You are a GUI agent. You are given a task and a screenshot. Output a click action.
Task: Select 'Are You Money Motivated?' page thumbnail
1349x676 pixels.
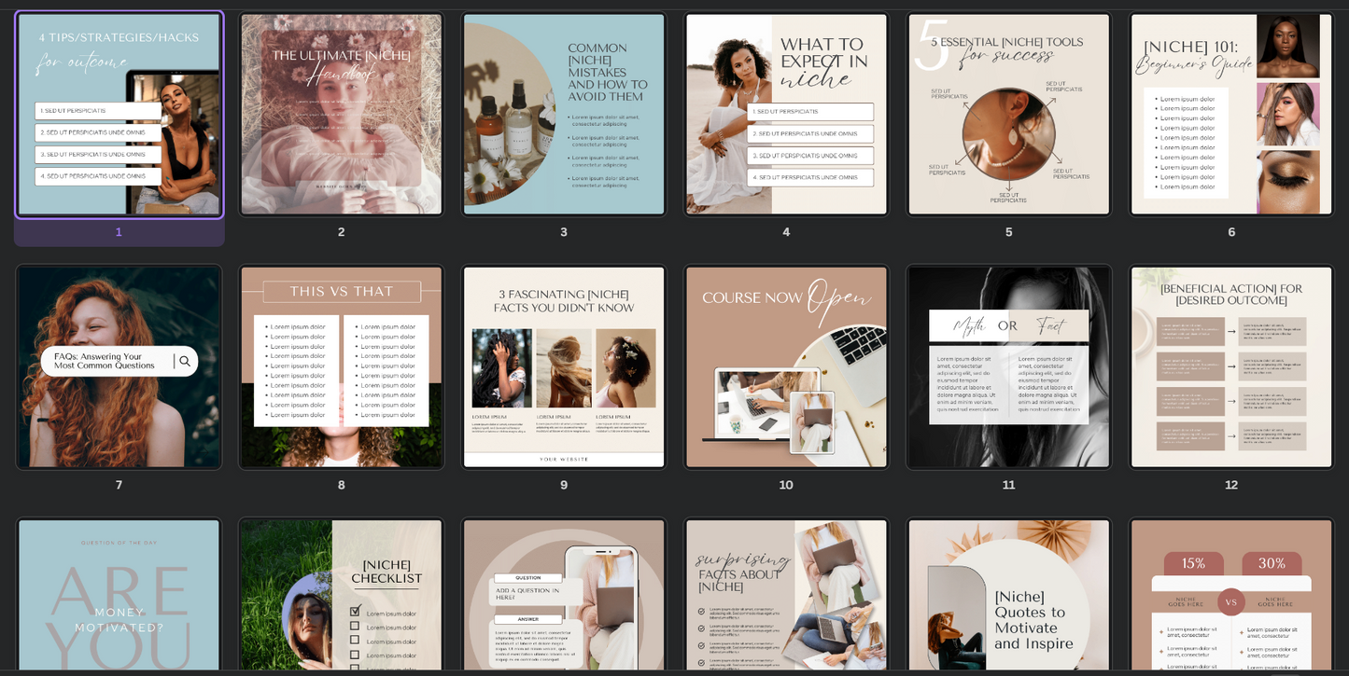[119, 595]
